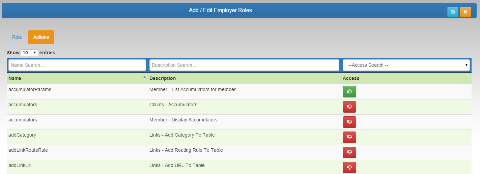Sort table by Name column header

pyautogui.click(x=15, y=78)
